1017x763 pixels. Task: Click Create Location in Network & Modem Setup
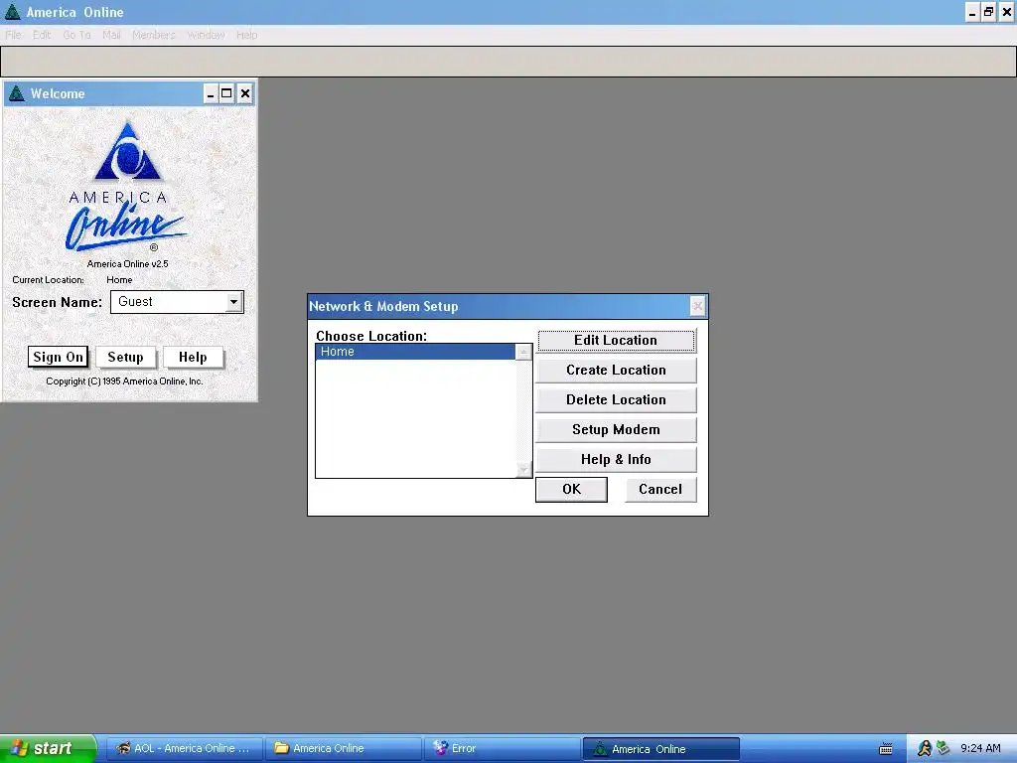616,370
